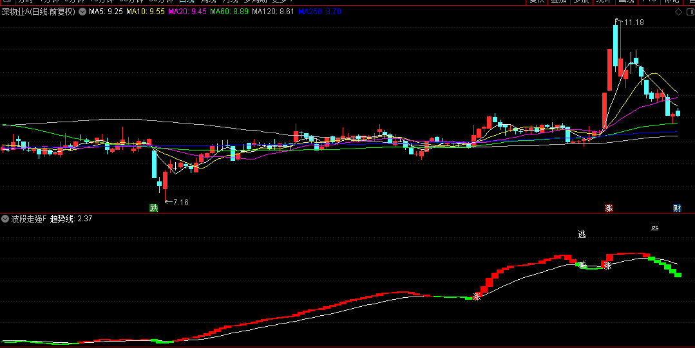Select the MA5: 9.25 indicator label
This screenshot has height=348, width=695.
tap(106, 12)
